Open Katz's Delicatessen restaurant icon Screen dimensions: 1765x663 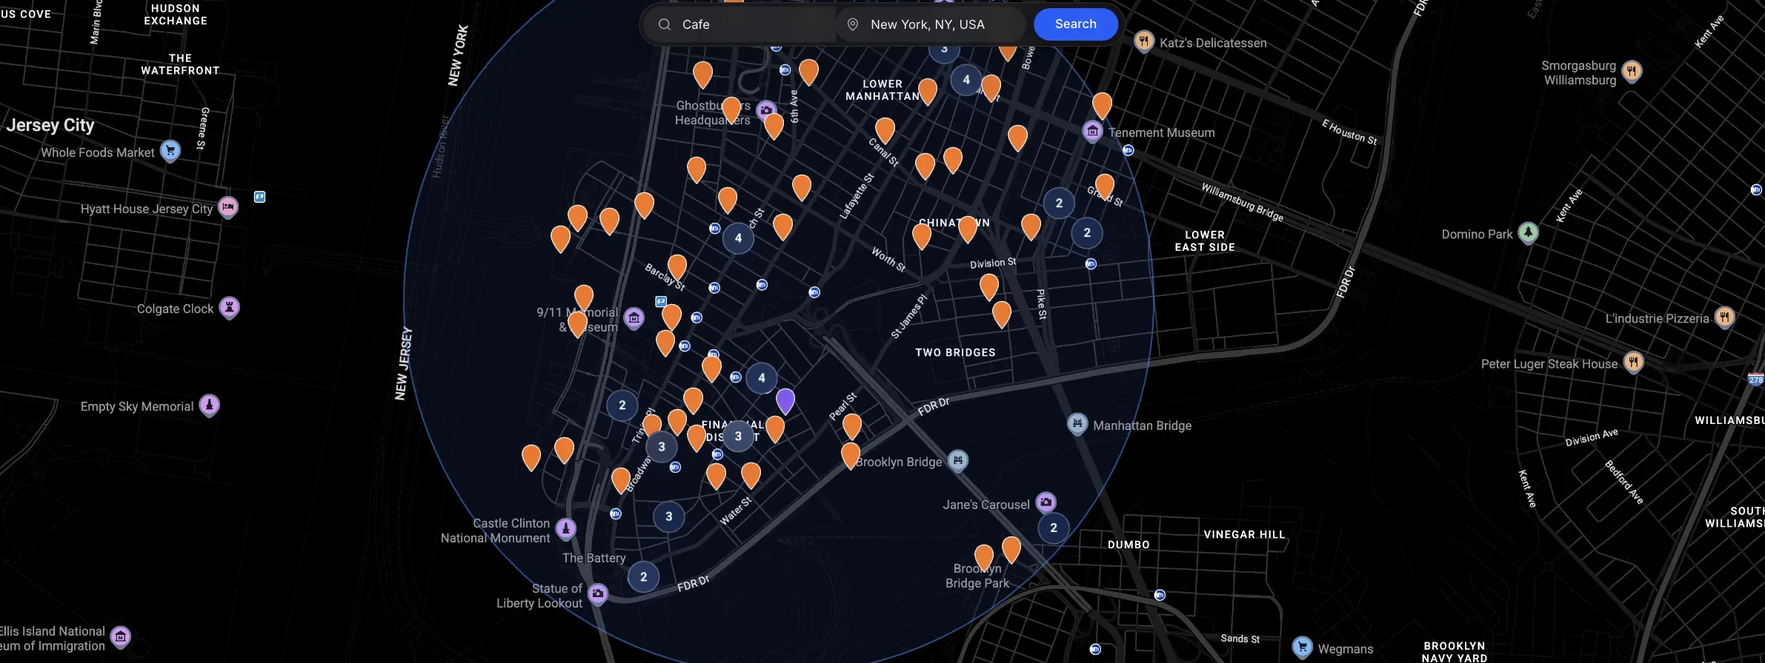tap(1144, 41)
